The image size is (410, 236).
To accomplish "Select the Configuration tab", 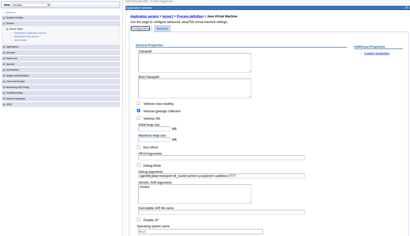I will (x=140, y=29).
